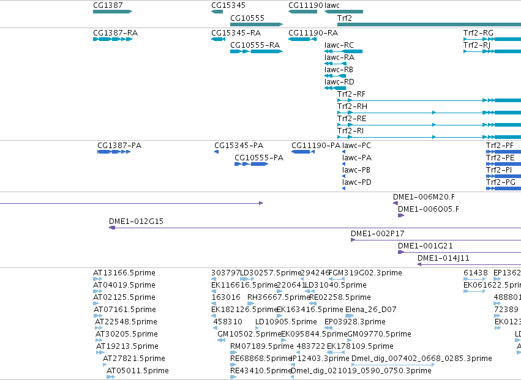Open the 483722 EST label
The height and width of the screenshot is (380, 521).
point(311,347)
